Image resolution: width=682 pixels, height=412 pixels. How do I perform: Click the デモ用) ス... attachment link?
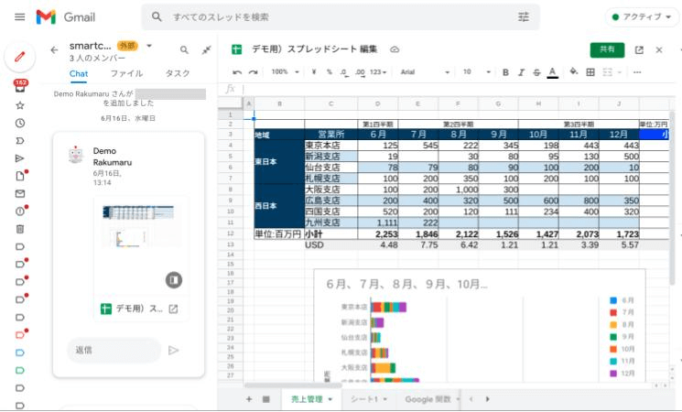[x=139, y=309]
